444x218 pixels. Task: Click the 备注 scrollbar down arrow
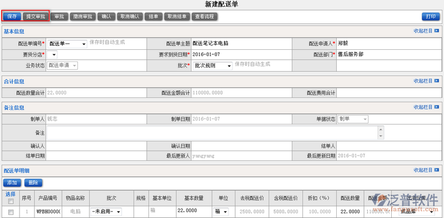(381, 136)
